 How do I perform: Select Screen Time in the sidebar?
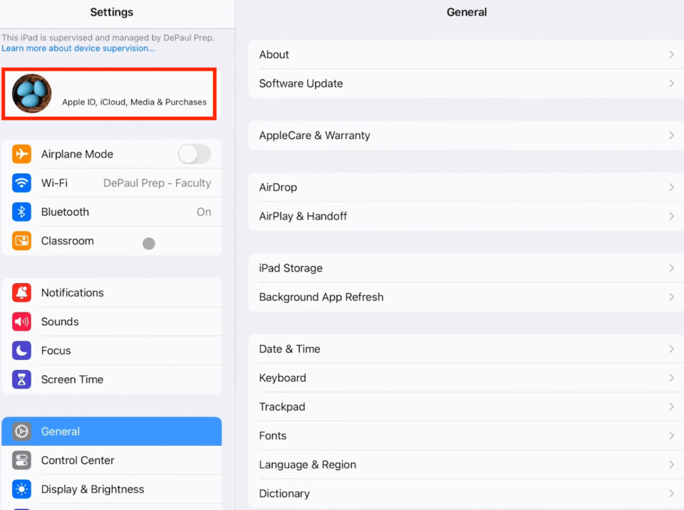112,379
